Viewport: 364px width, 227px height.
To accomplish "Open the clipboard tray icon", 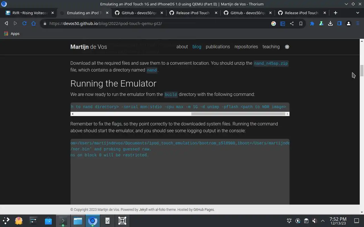I will pos(306,221).
